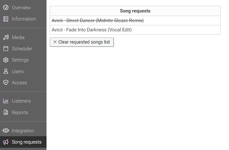
Task: Click the Access shield icon
Action: [6, 83]
